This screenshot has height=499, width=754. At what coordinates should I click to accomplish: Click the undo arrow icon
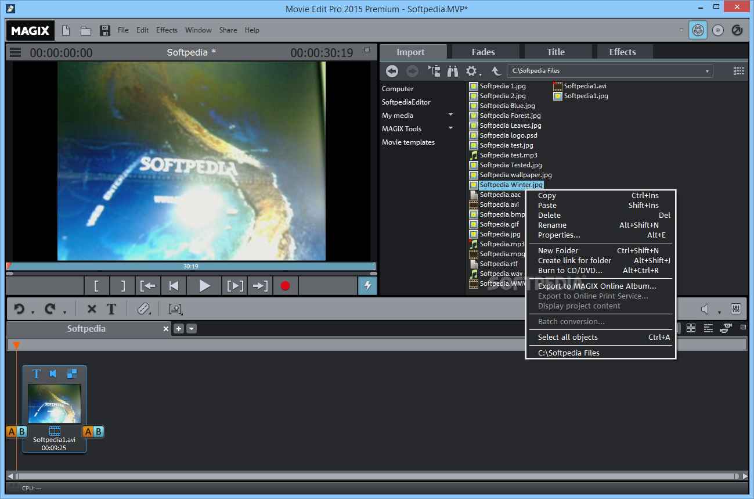coord(19,309)
